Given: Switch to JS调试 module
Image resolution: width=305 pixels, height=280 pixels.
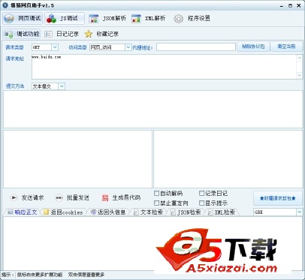Looking at the screenshot, I should click(x=65, y=19).
